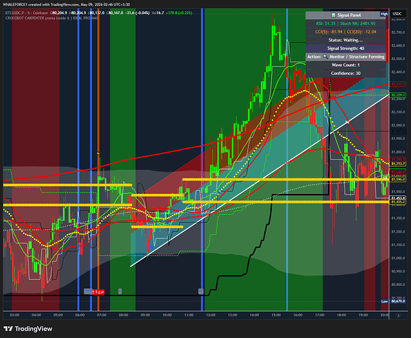Select the CCI(5): -81.94 readout row
This screenshot has height=338, width=411.
tap(345, 32)
